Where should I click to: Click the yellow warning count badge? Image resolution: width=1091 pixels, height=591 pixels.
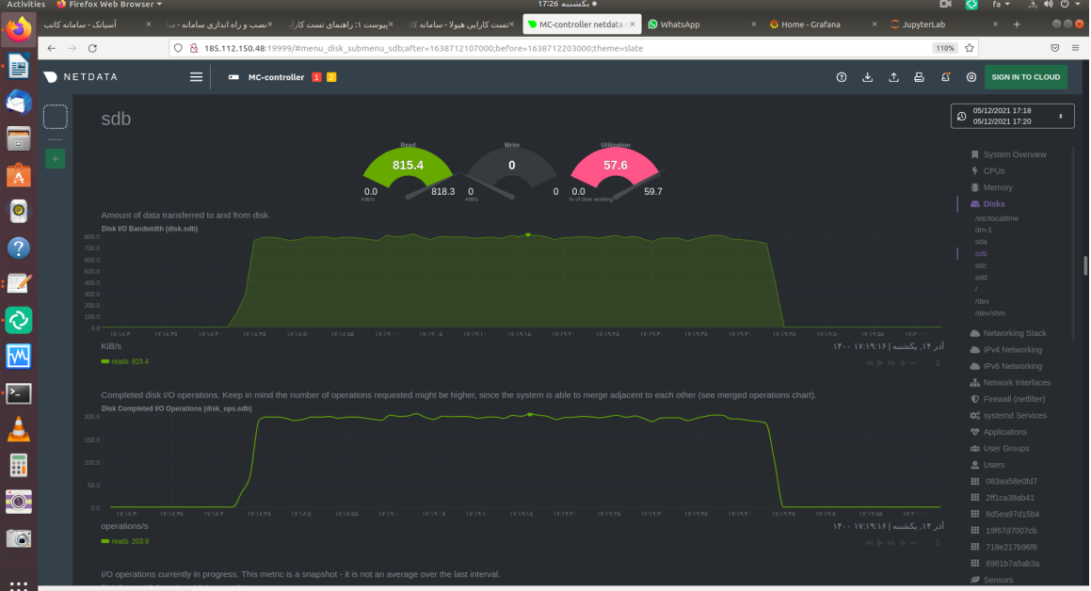pos(332,77)
